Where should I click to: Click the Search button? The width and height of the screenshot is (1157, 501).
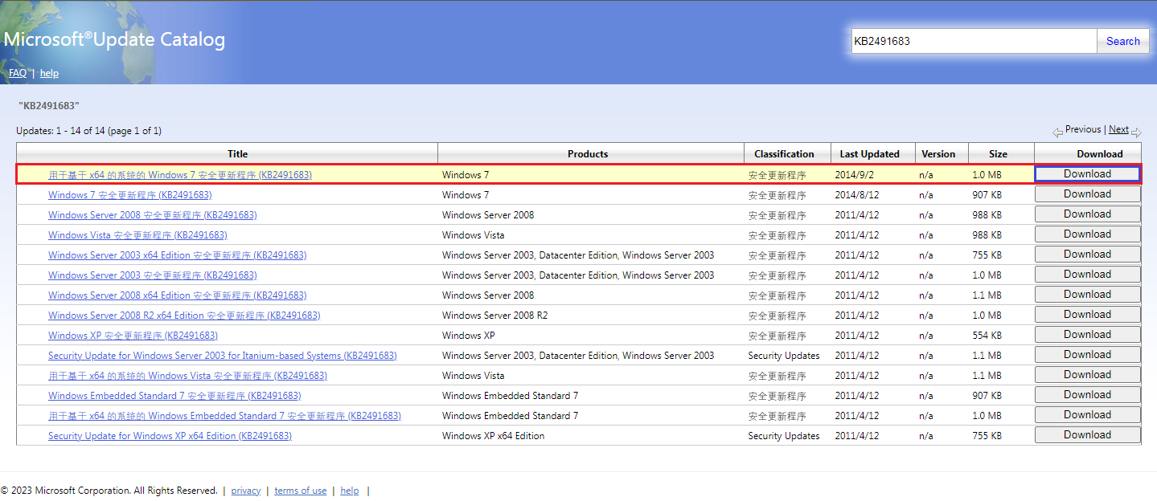tap(1122, 40)
